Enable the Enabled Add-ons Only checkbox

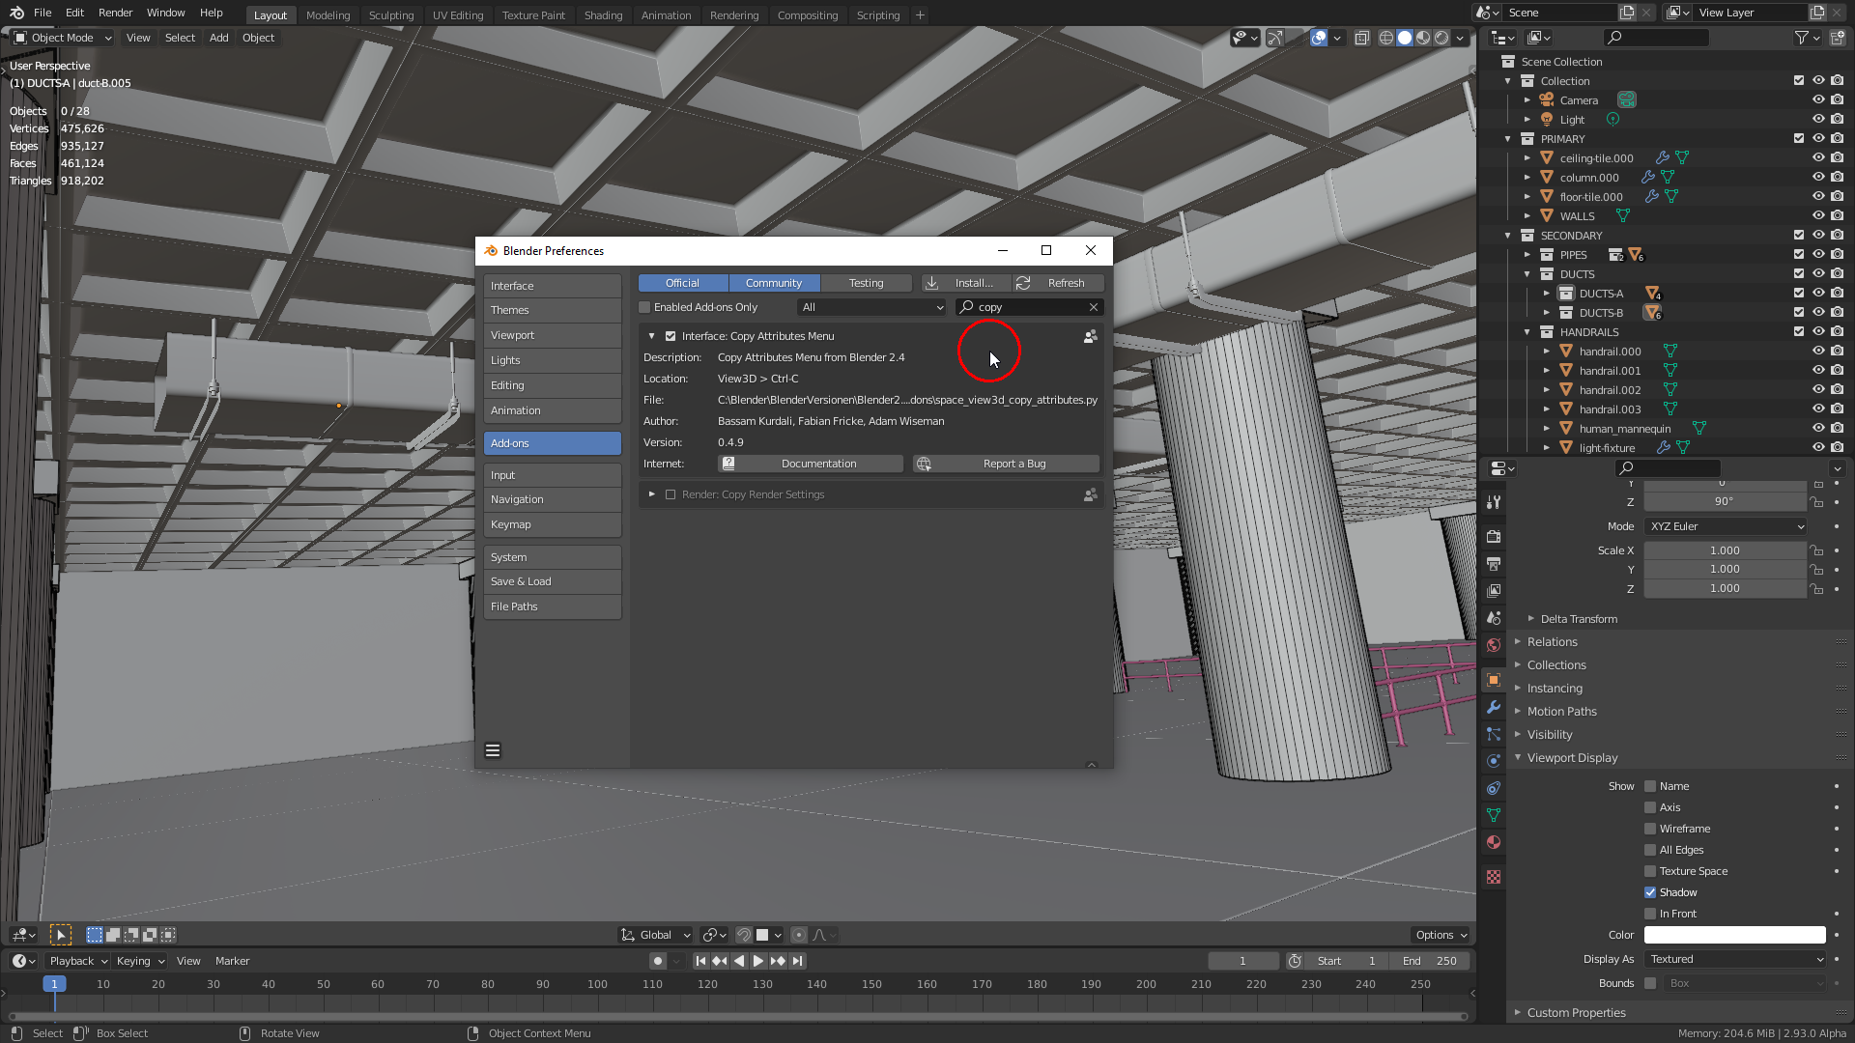tap(643, 307)
